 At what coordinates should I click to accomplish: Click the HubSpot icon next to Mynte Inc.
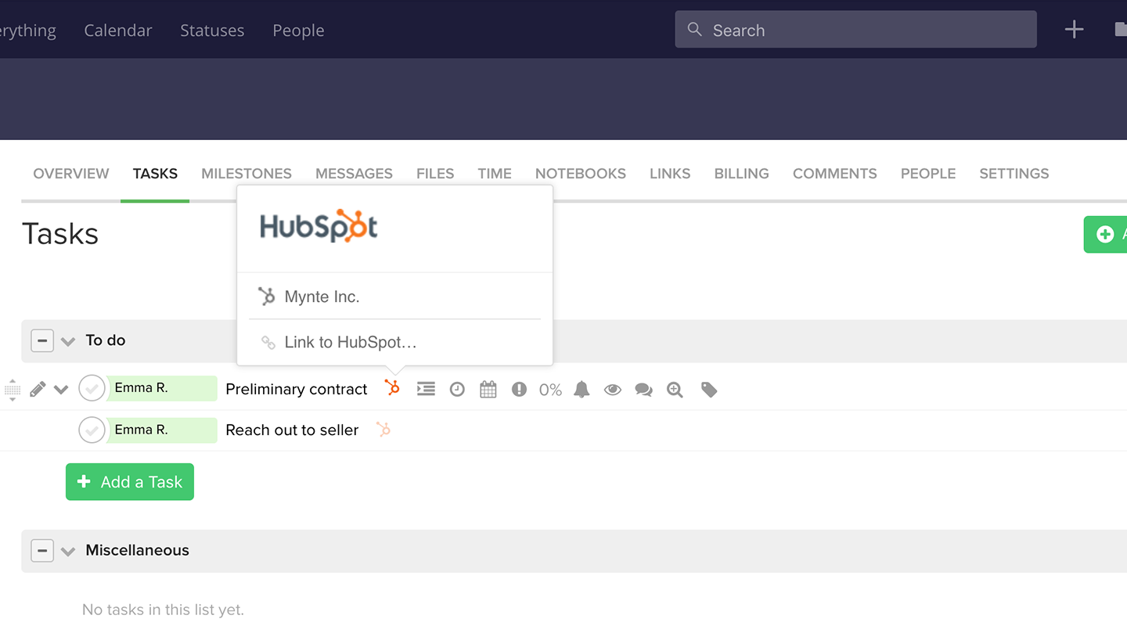point(267,297)
